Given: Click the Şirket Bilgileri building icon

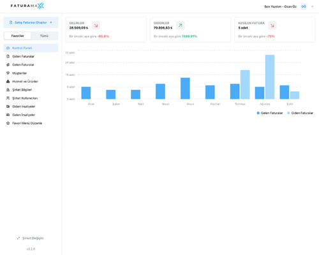Looking at the screenshot, I should [x=8, y=90].
